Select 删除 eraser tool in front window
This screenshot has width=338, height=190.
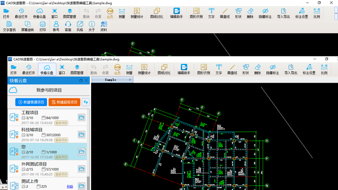coord(258,69)
